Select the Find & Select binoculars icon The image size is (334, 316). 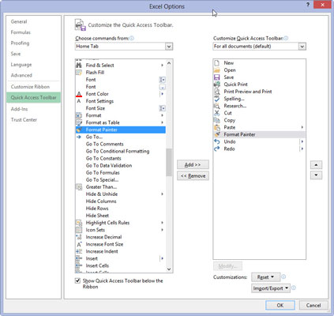[x=79, y=65]
